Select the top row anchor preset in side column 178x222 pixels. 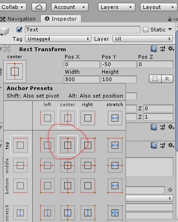pos(20,145)
